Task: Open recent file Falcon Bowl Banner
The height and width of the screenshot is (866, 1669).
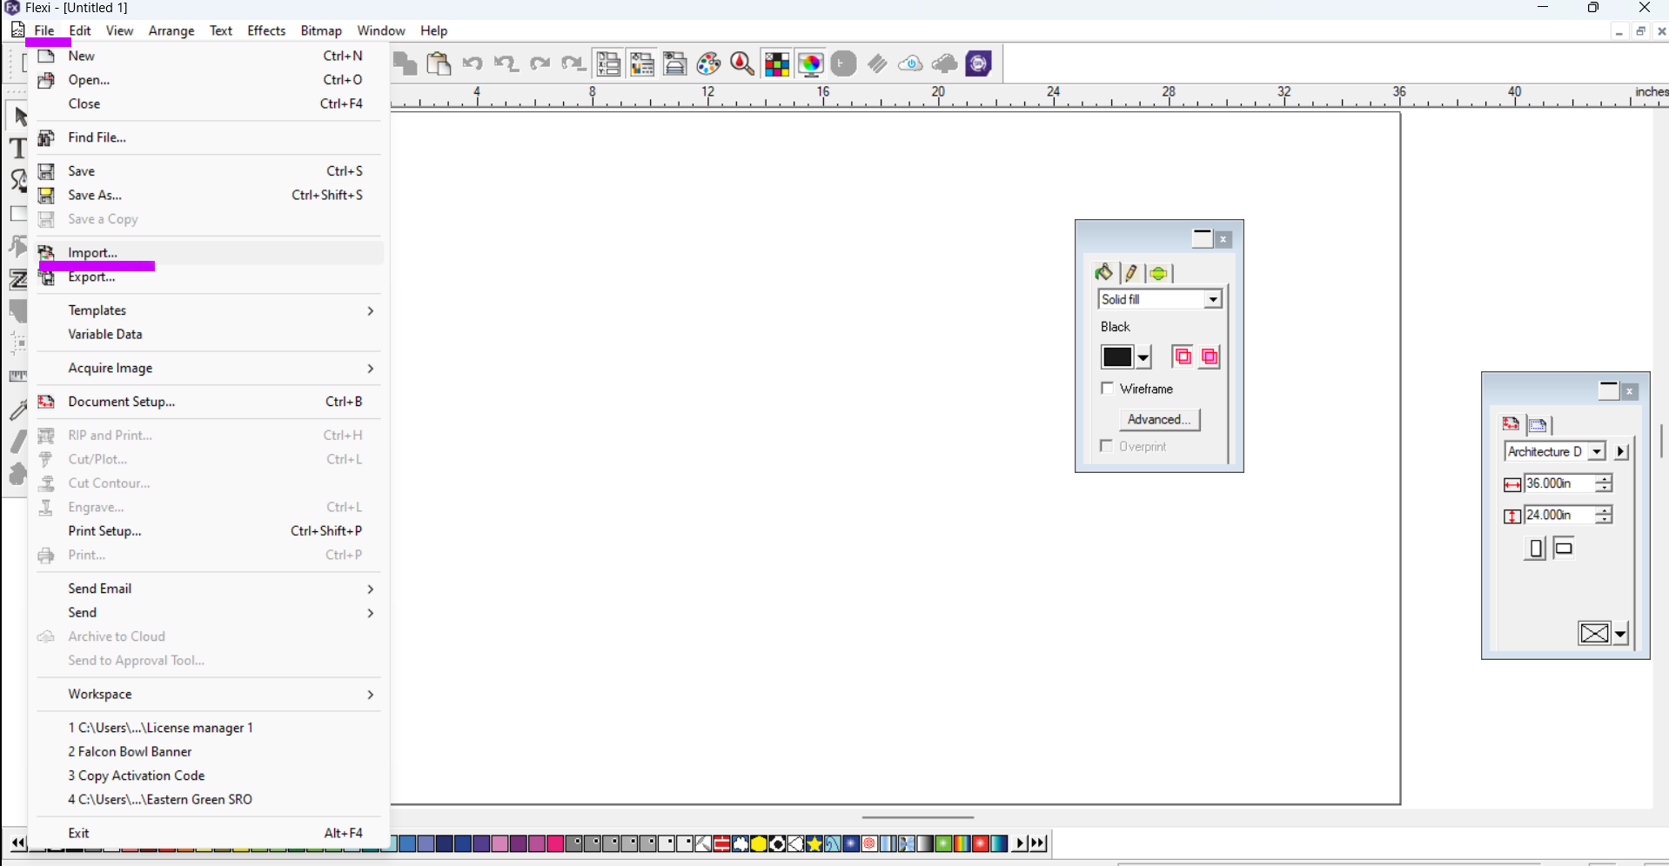Action: [207, 752]
